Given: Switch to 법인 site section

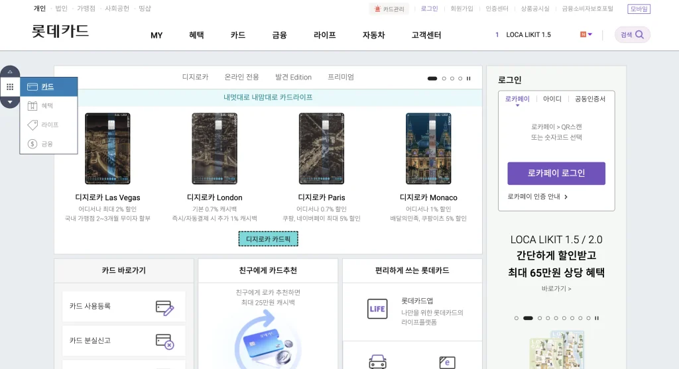Looking at the screenshot, I should point(61,9).
